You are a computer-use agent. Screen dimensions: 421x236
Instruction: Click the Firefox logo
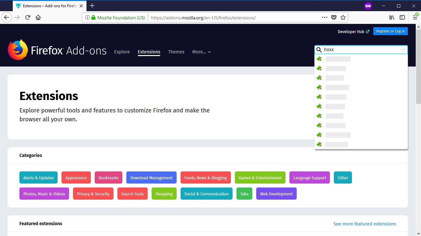pyautogui.click(x=18, y=50)
